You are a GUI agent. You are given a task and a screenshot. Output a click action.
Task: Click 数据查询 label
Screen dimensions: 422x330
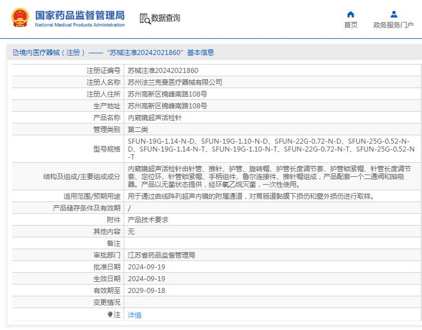165,18
